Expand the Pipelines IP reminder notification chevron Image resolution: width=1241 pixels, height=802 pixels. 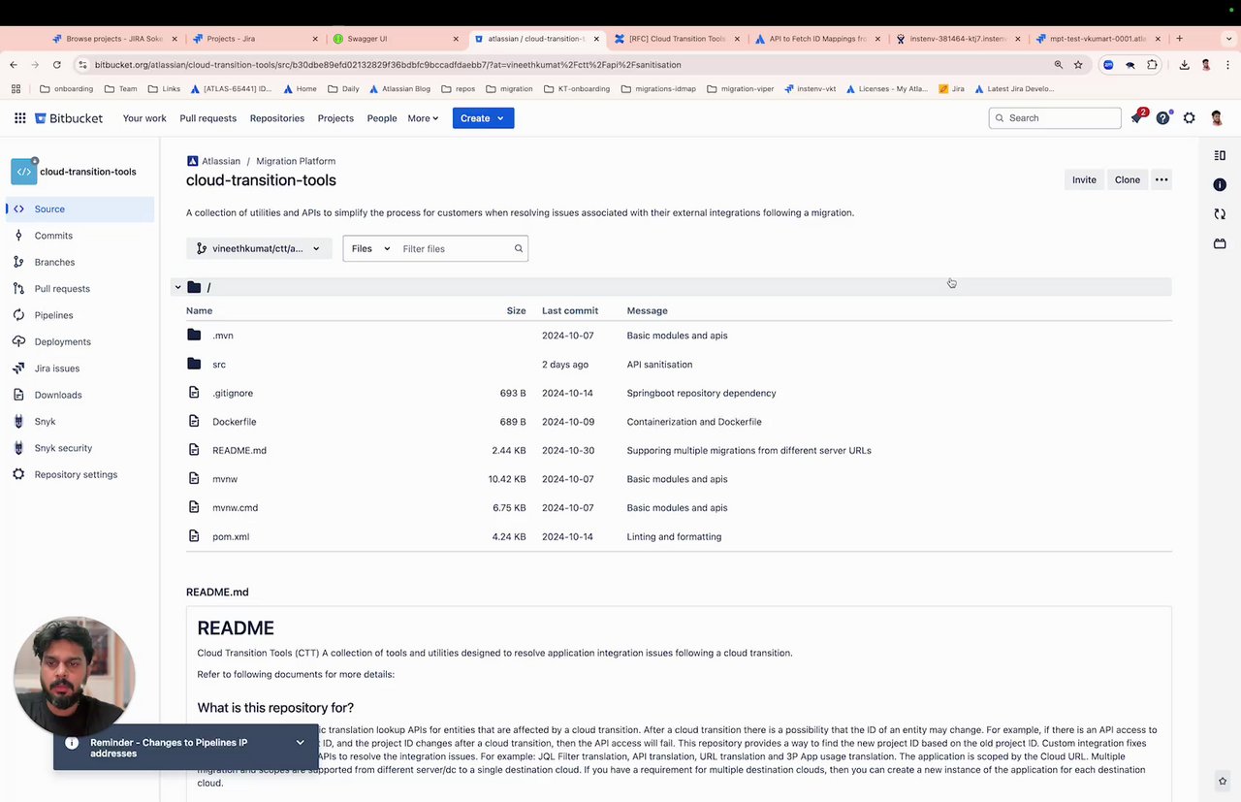tap(300, 743)
